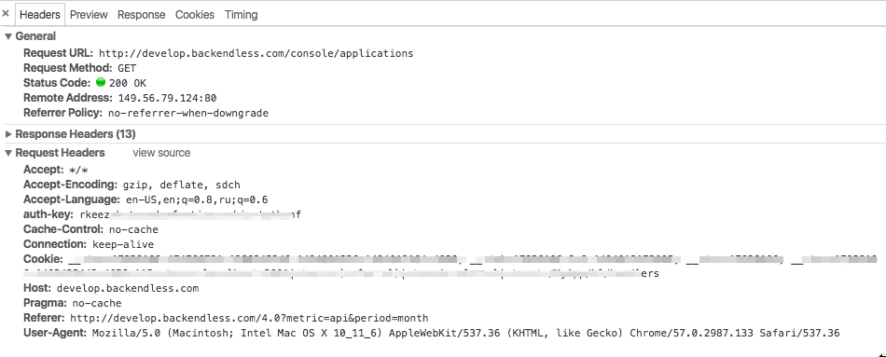Click the Cookie header value
This screenshot has width=886, height=357.
point(472,267)
